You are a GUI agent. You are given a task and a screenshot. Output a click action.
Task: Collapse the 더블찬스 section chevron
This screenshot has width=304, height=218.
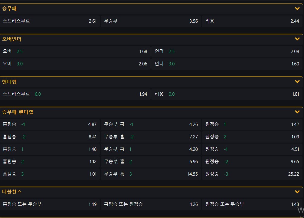coord(297,192)
